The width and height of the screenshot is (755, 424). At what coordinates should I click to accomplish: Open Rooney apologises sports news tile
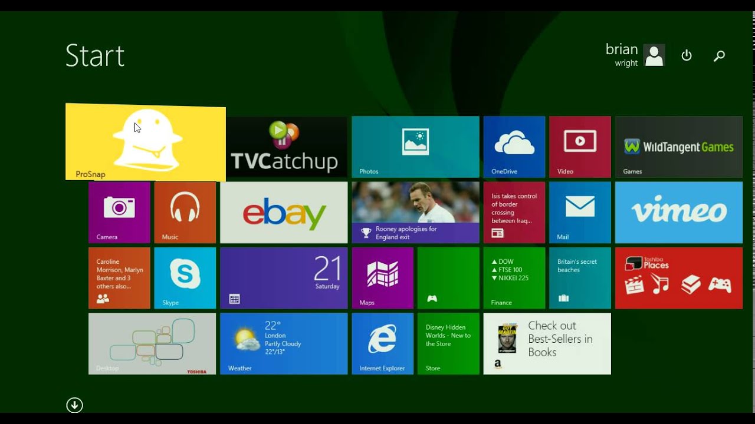pos(416,213)
